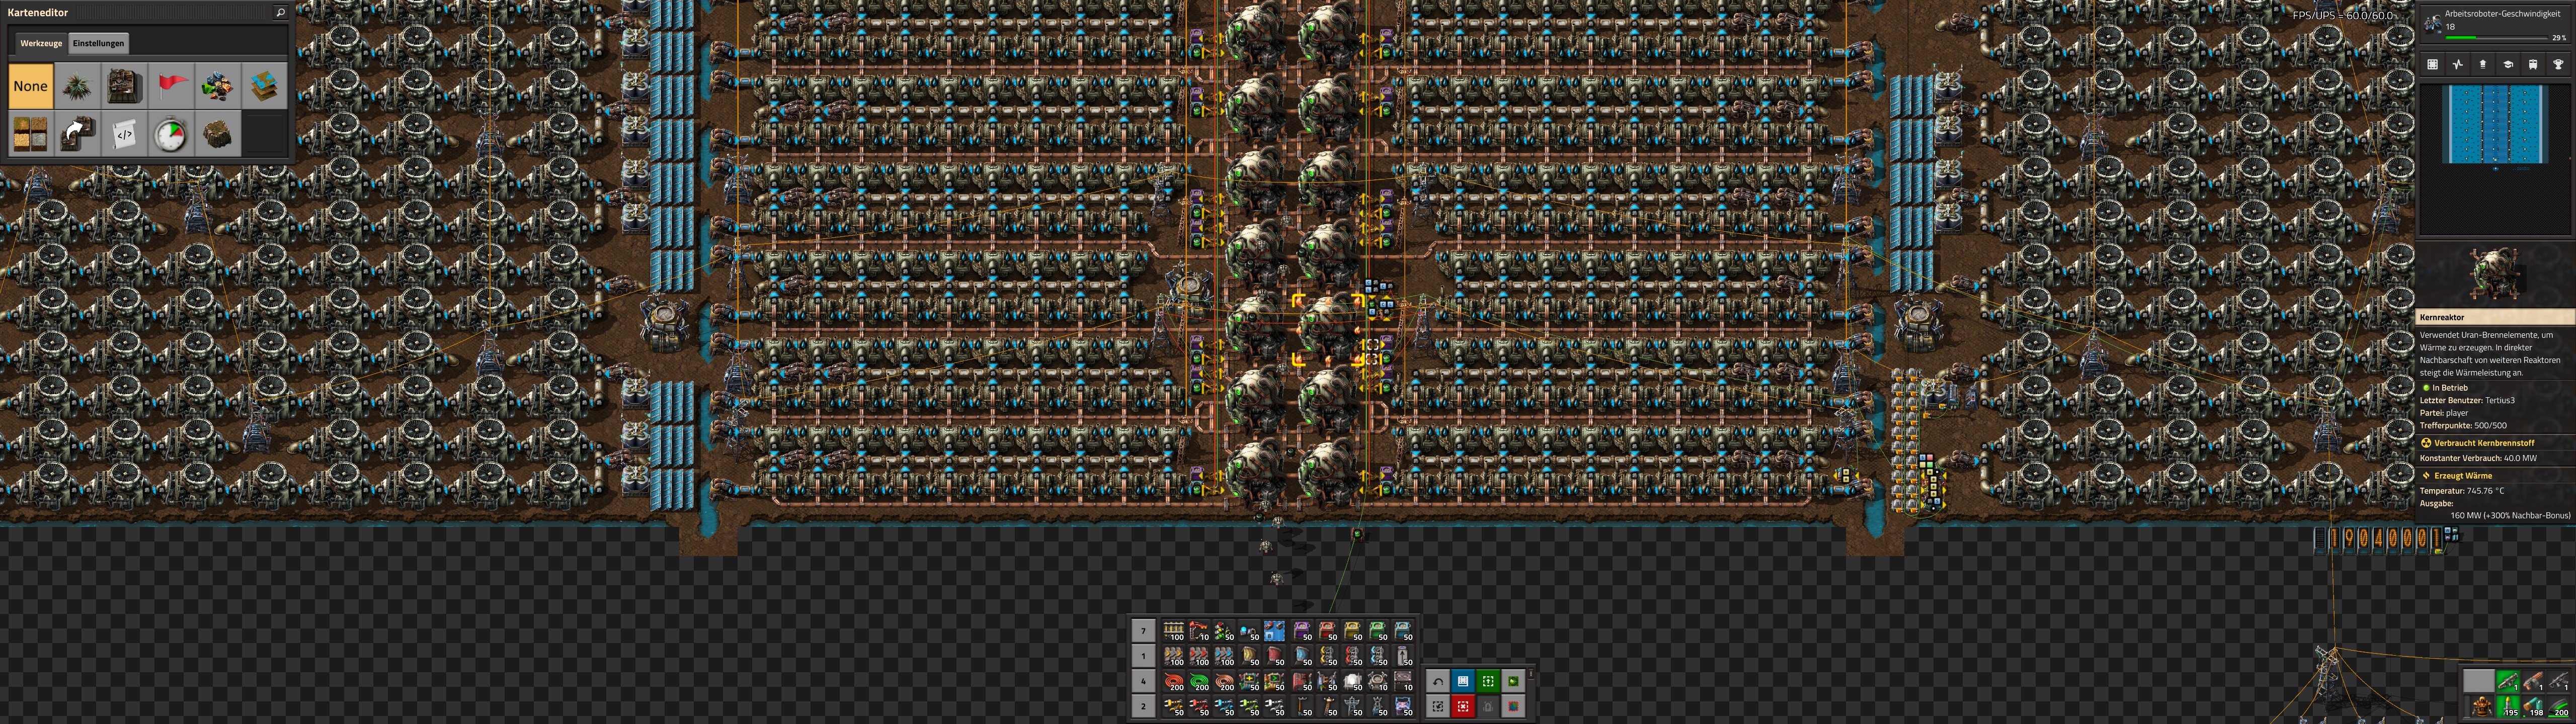Pick the copper cable coil item
Viewport: 2576px width, 724px height.
pyautogui.click(x=1224, y=681)
